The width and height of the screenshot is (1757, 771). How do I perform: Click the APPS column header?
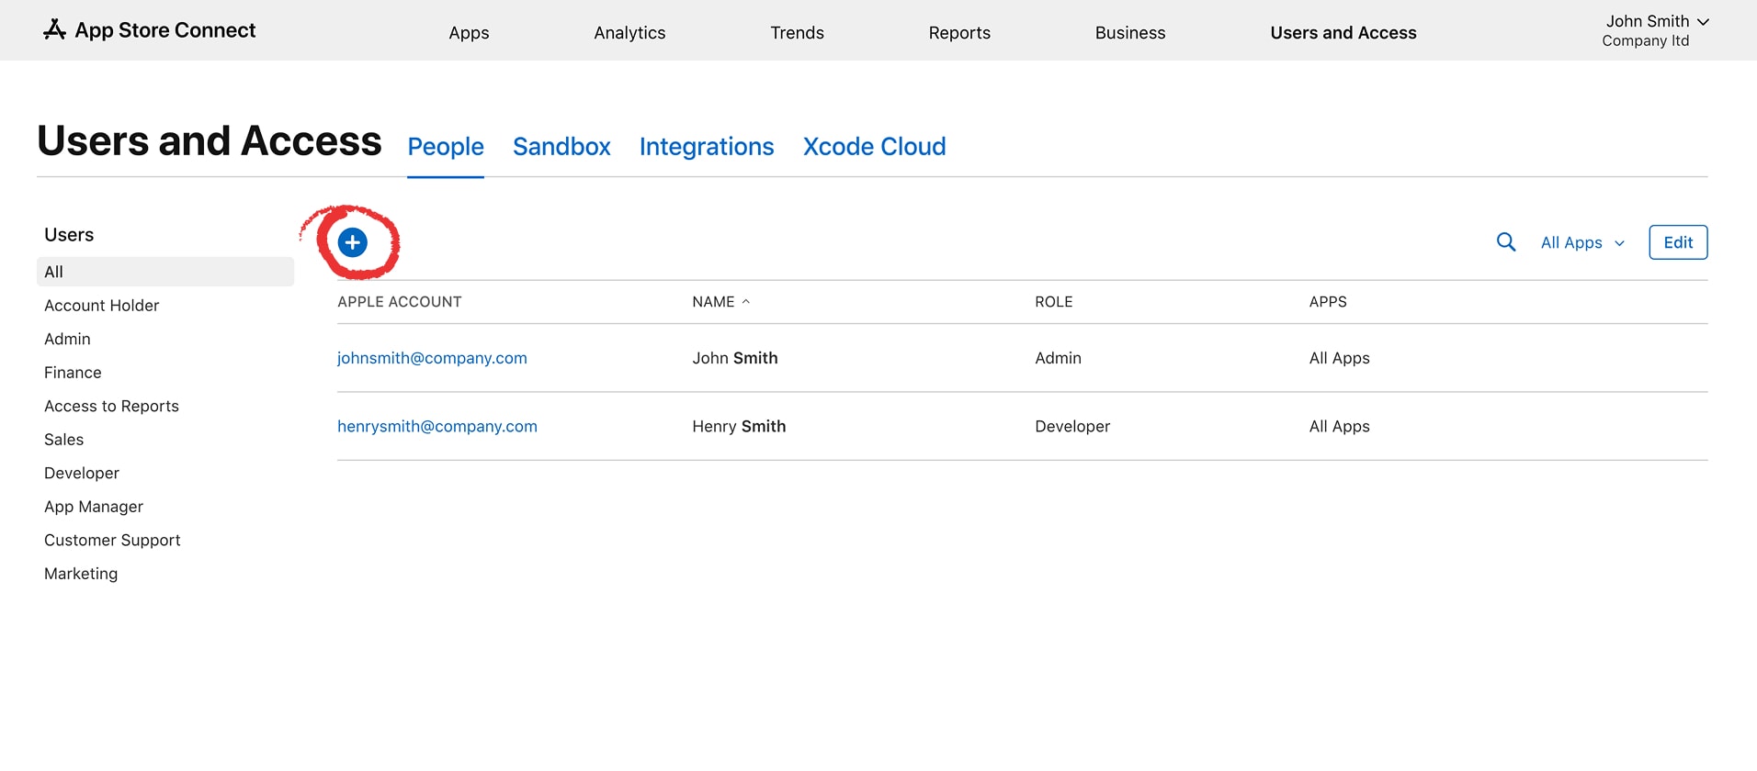click(1328, 302)
